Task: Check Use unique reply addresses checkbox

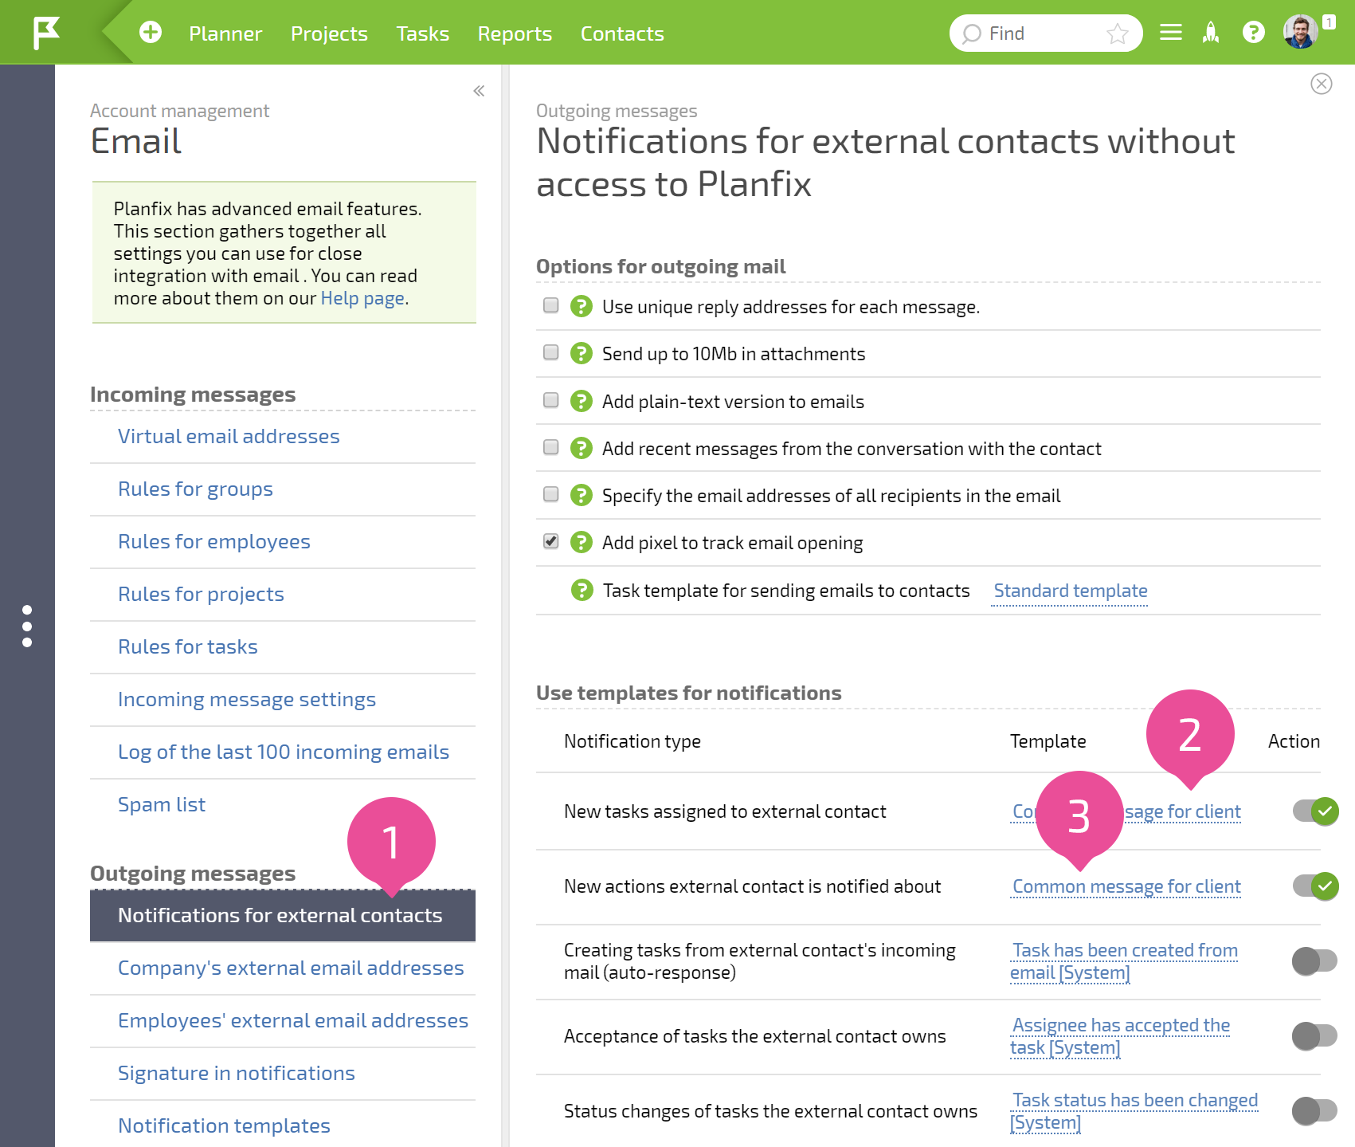Action: tap(550, 305)
